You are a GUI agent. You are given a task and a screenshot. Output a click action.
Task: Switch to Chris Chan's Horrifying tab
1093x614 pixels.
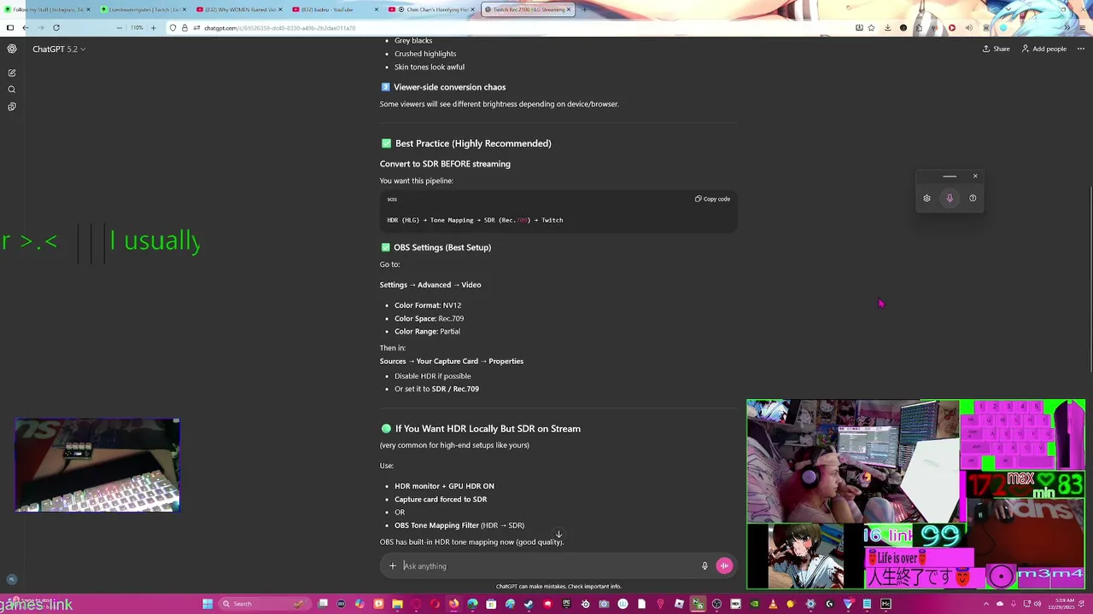pyautogui.click(x=431, y=9)
